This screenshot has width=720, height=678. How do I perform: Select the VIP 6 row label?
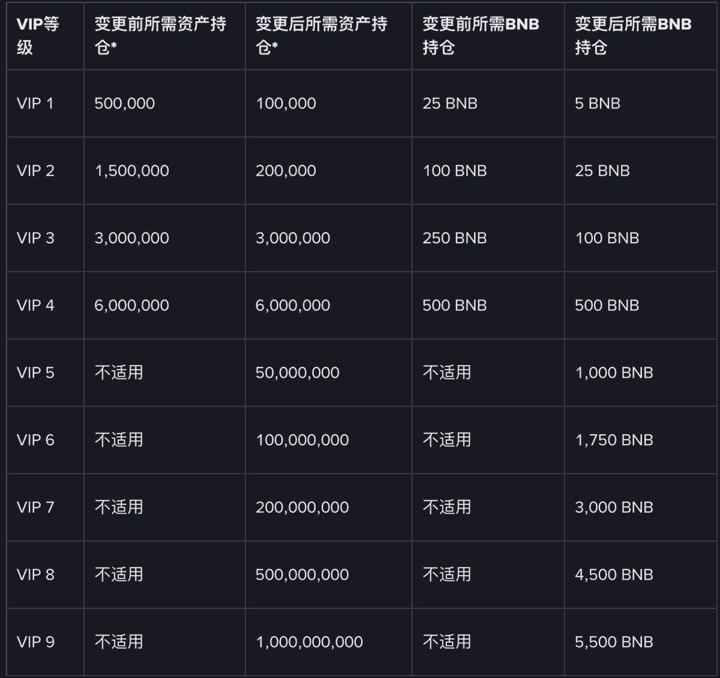tap(35, 440)
